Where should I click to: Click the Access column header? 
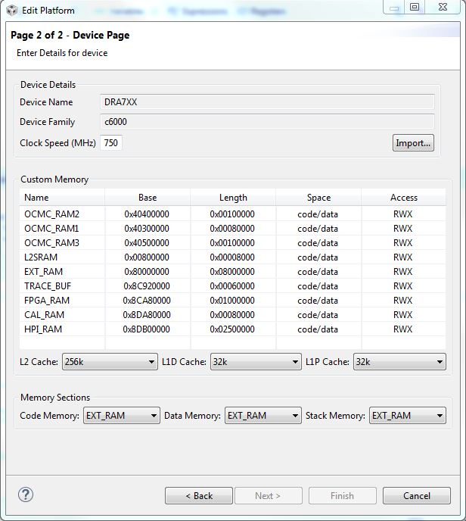(404, 198)
